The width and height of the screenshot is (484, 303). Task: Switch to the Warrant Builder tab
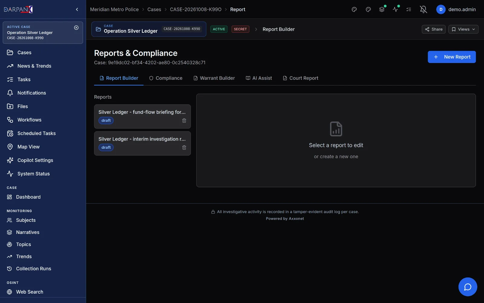click(214, 78)
